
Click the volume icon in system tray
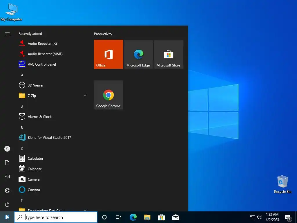tap(259, 217)
